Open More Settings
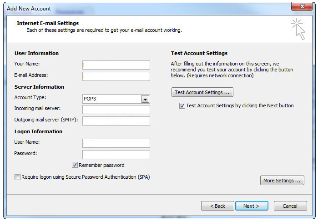The image size is (318, 221). pyautogui.click(x=282, y=181)
